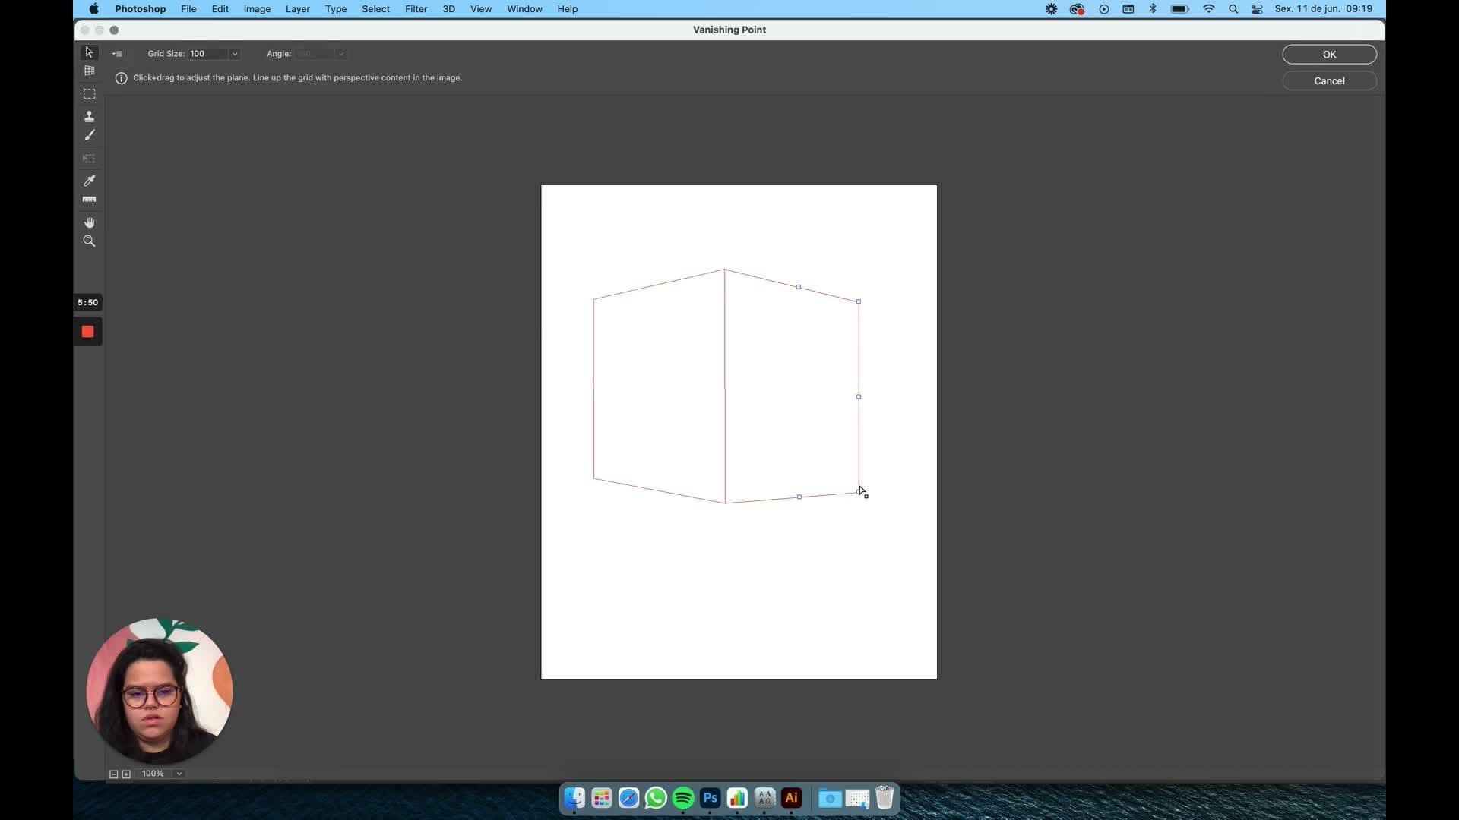This screenshot has width=1459, height=820.
Task: Click the zoom in plus box
Action: point(126,774)
